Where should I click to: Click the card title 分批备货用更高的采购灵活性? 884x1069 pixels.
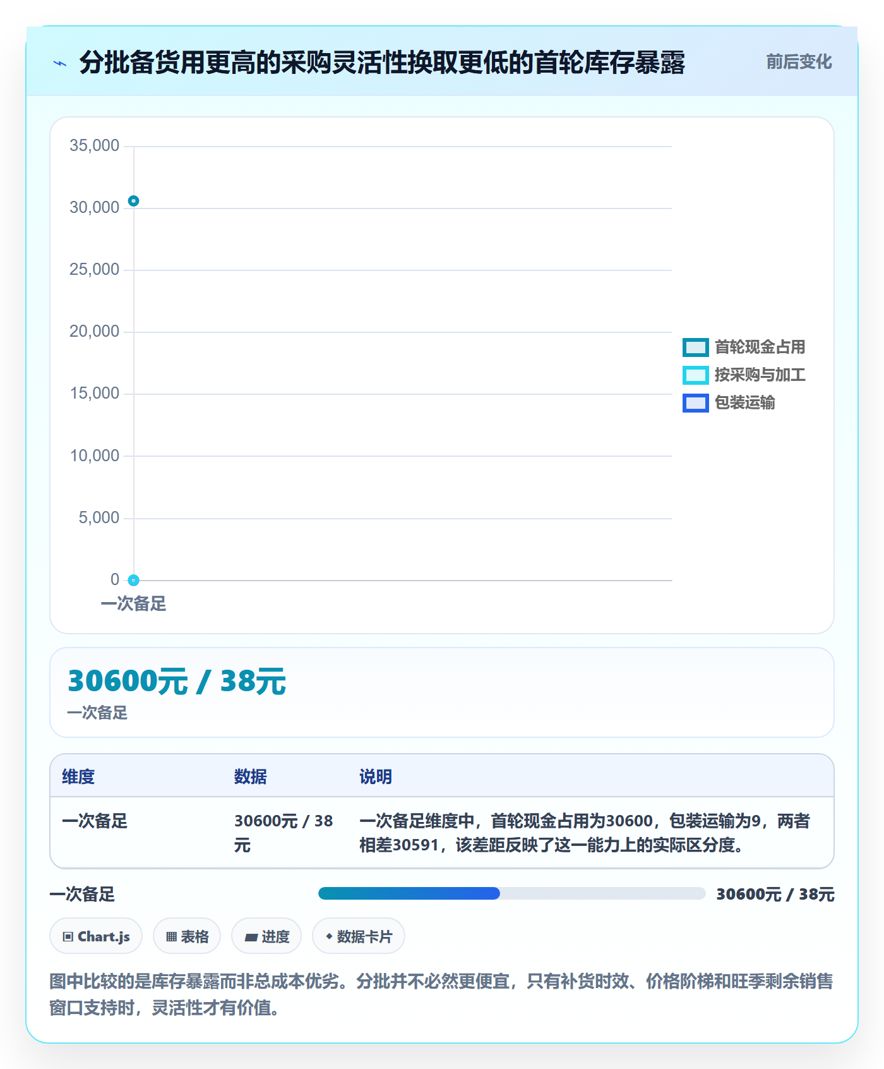point(382,63)
